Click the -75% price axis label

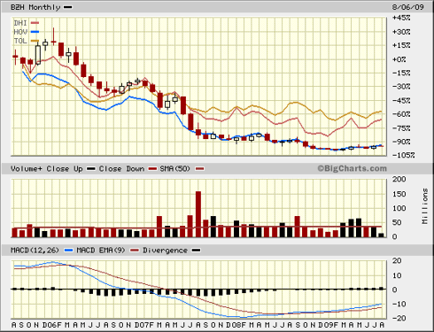pos(401,128)
